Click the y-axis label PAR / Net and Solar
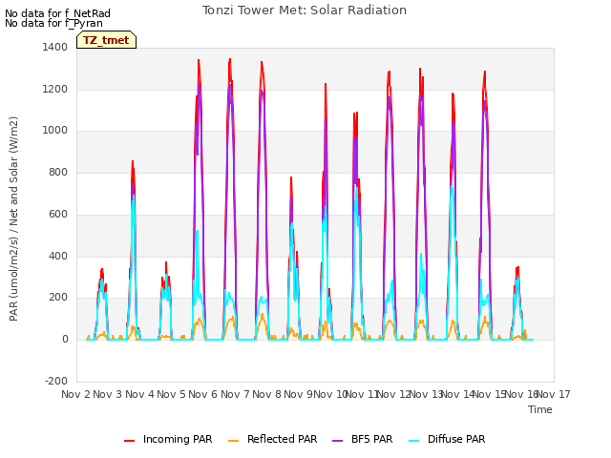The height and width of the screenshot is (458, 611). [x=13, y=219]
